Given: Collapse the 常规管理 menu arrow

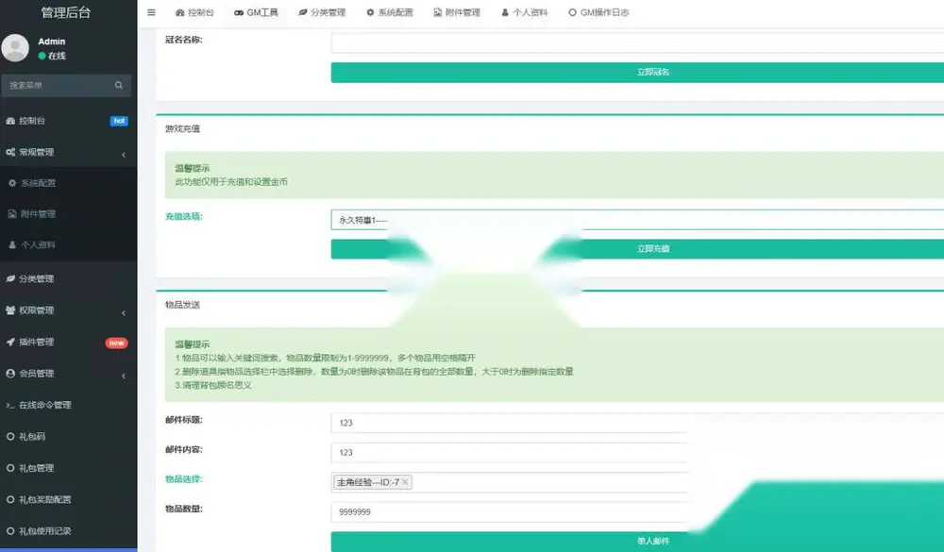Looking at the screenshot, I should (x=124, y=155).
